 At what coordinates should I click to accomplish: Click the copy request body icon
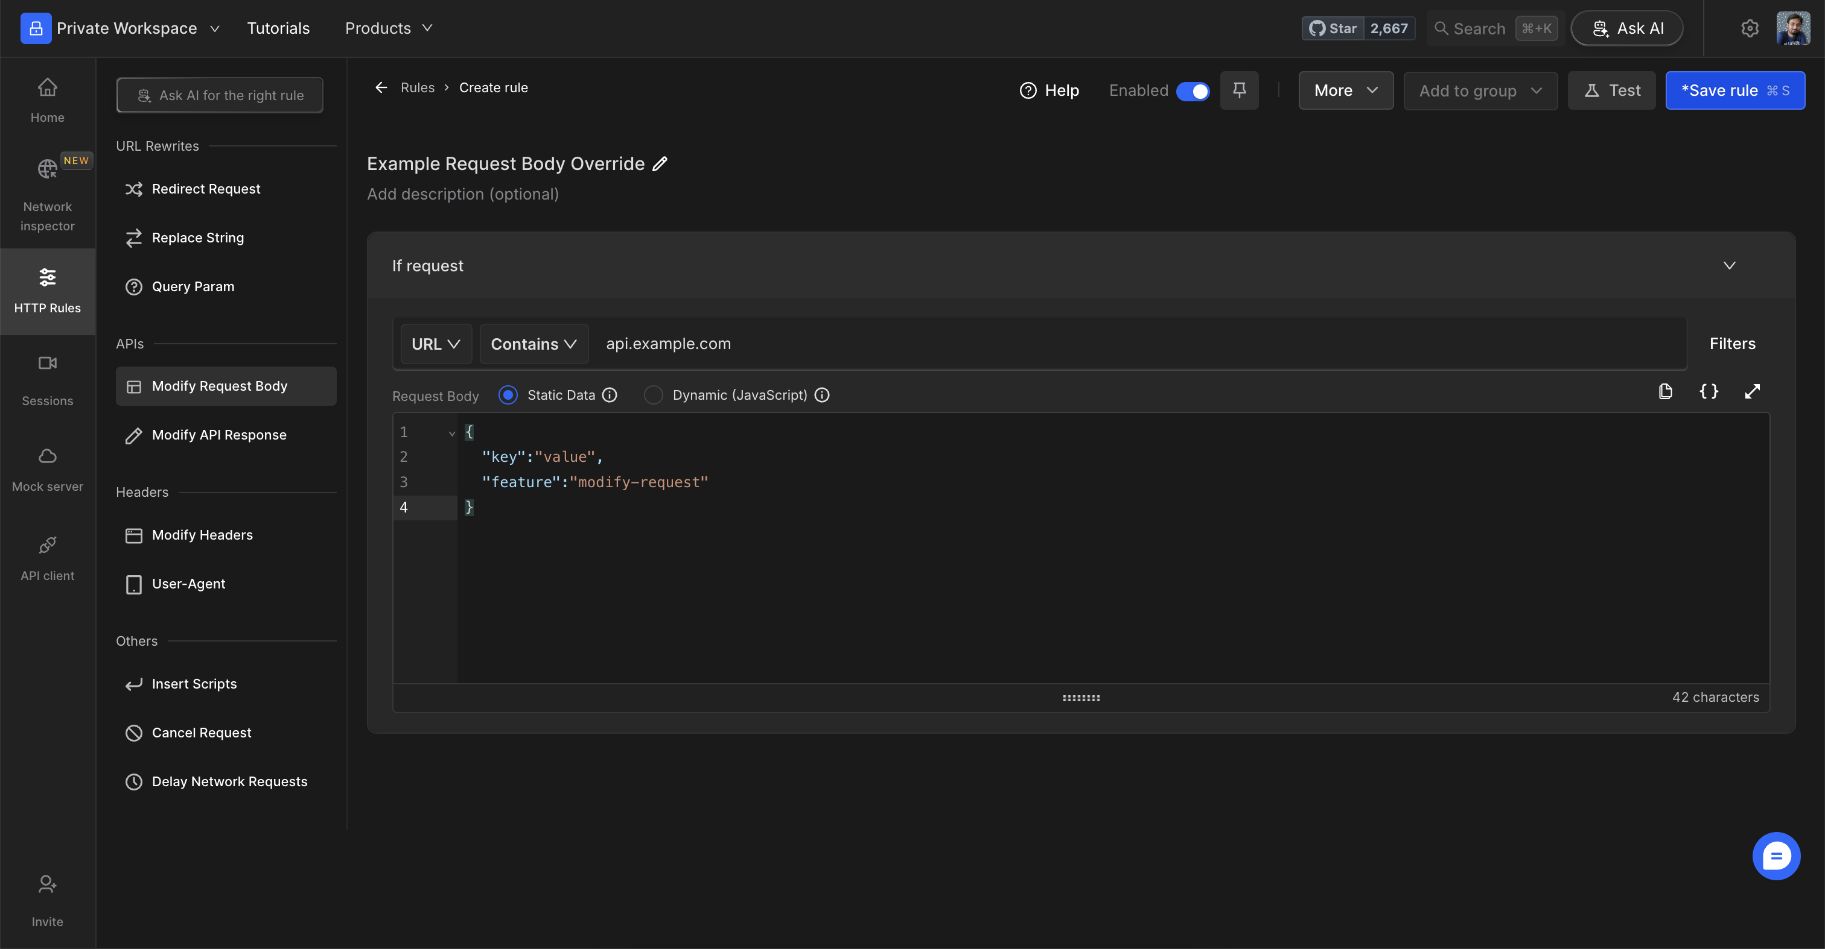[1666, 391]
